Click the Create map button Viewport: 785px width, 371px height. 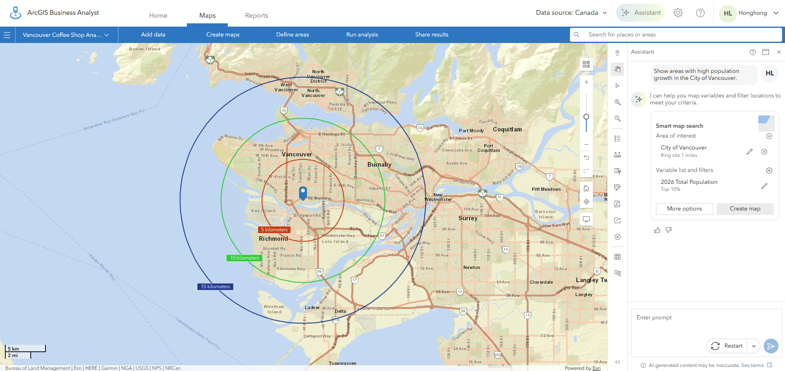(745, 209)
